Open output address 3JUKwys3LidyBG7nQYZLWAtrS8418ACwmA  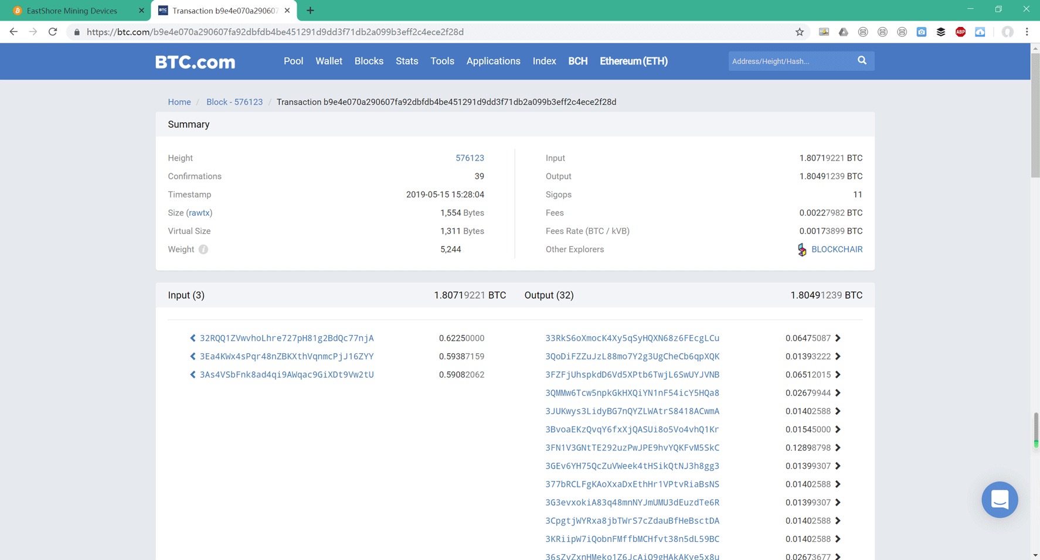632,411
